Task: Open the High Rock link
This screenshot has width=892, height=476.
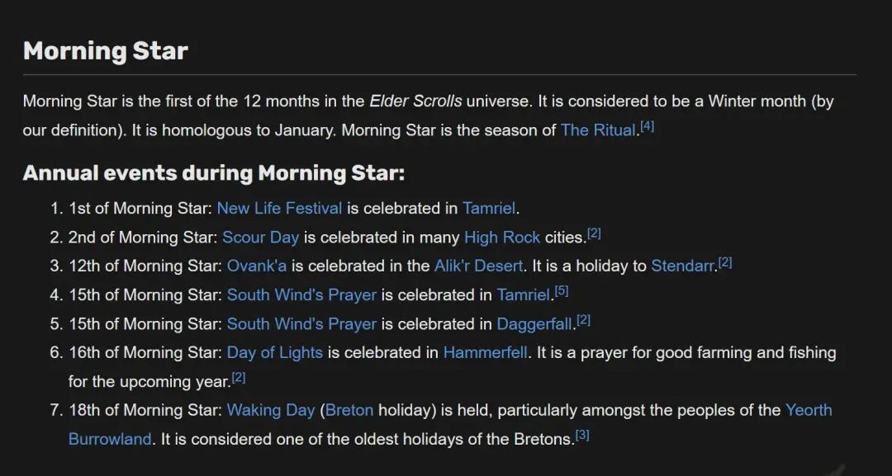Action: pyautogui.click(x=501, y=238)
